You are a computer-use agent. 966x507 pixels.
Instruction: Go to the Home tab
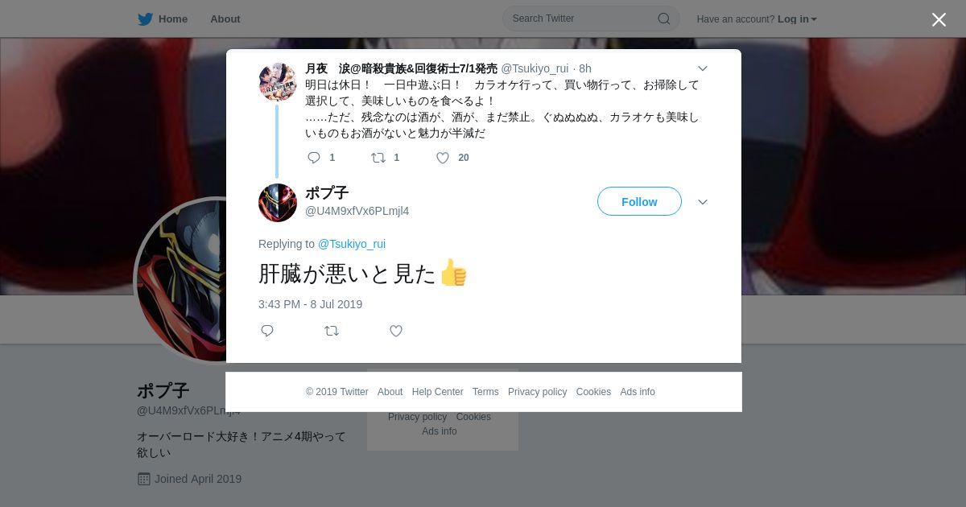click(163, 19)
